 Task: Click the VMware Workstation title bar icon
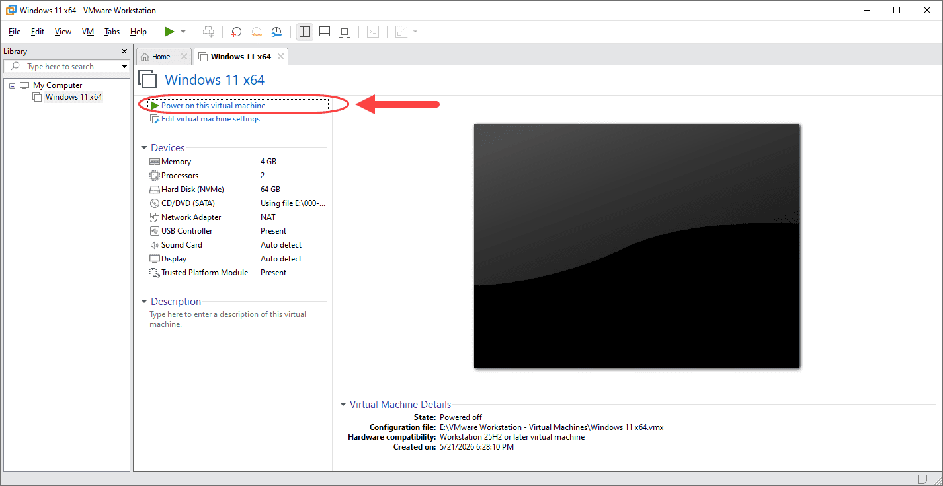tap(10, 10)
